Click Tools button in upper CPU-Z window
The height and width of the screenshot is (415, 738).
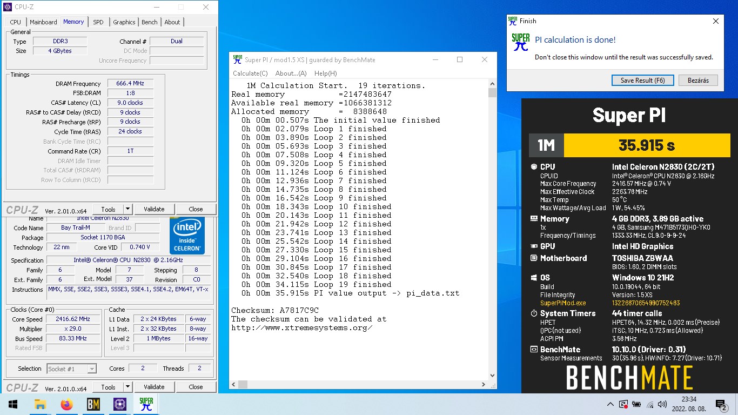pos(108,209)
